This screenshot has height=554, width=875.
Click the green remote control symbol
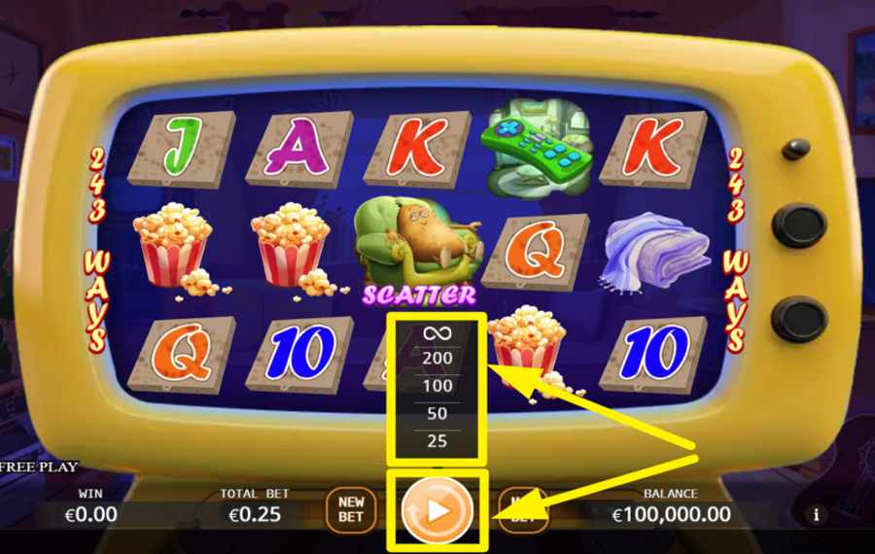point(537,149)
